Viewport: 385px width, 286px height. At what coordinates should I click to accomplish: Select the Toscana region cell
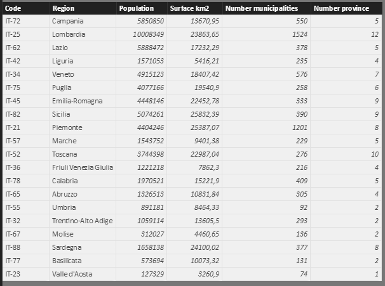pos(65,154)
